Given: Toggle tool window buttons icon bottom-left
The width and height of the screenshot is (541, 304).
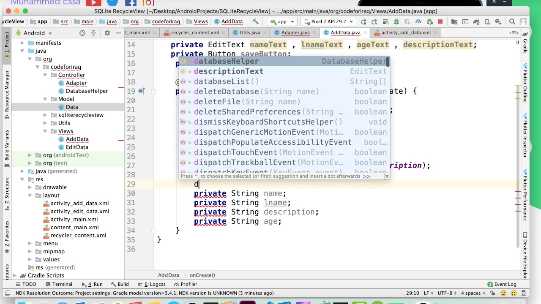Looking at the screenshot, I should tap(7, 293).
